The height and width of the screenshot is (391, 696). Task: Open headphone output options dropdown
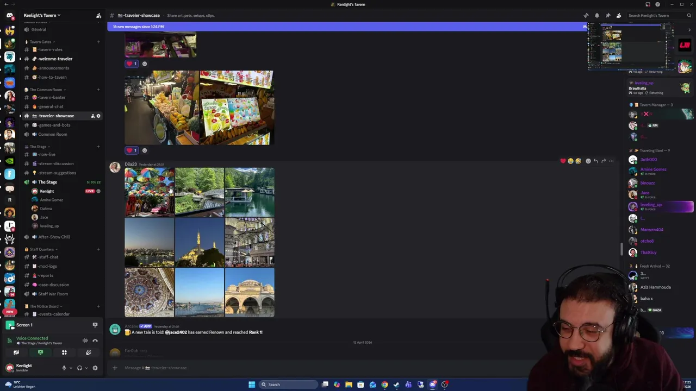[x=86, y=368]
